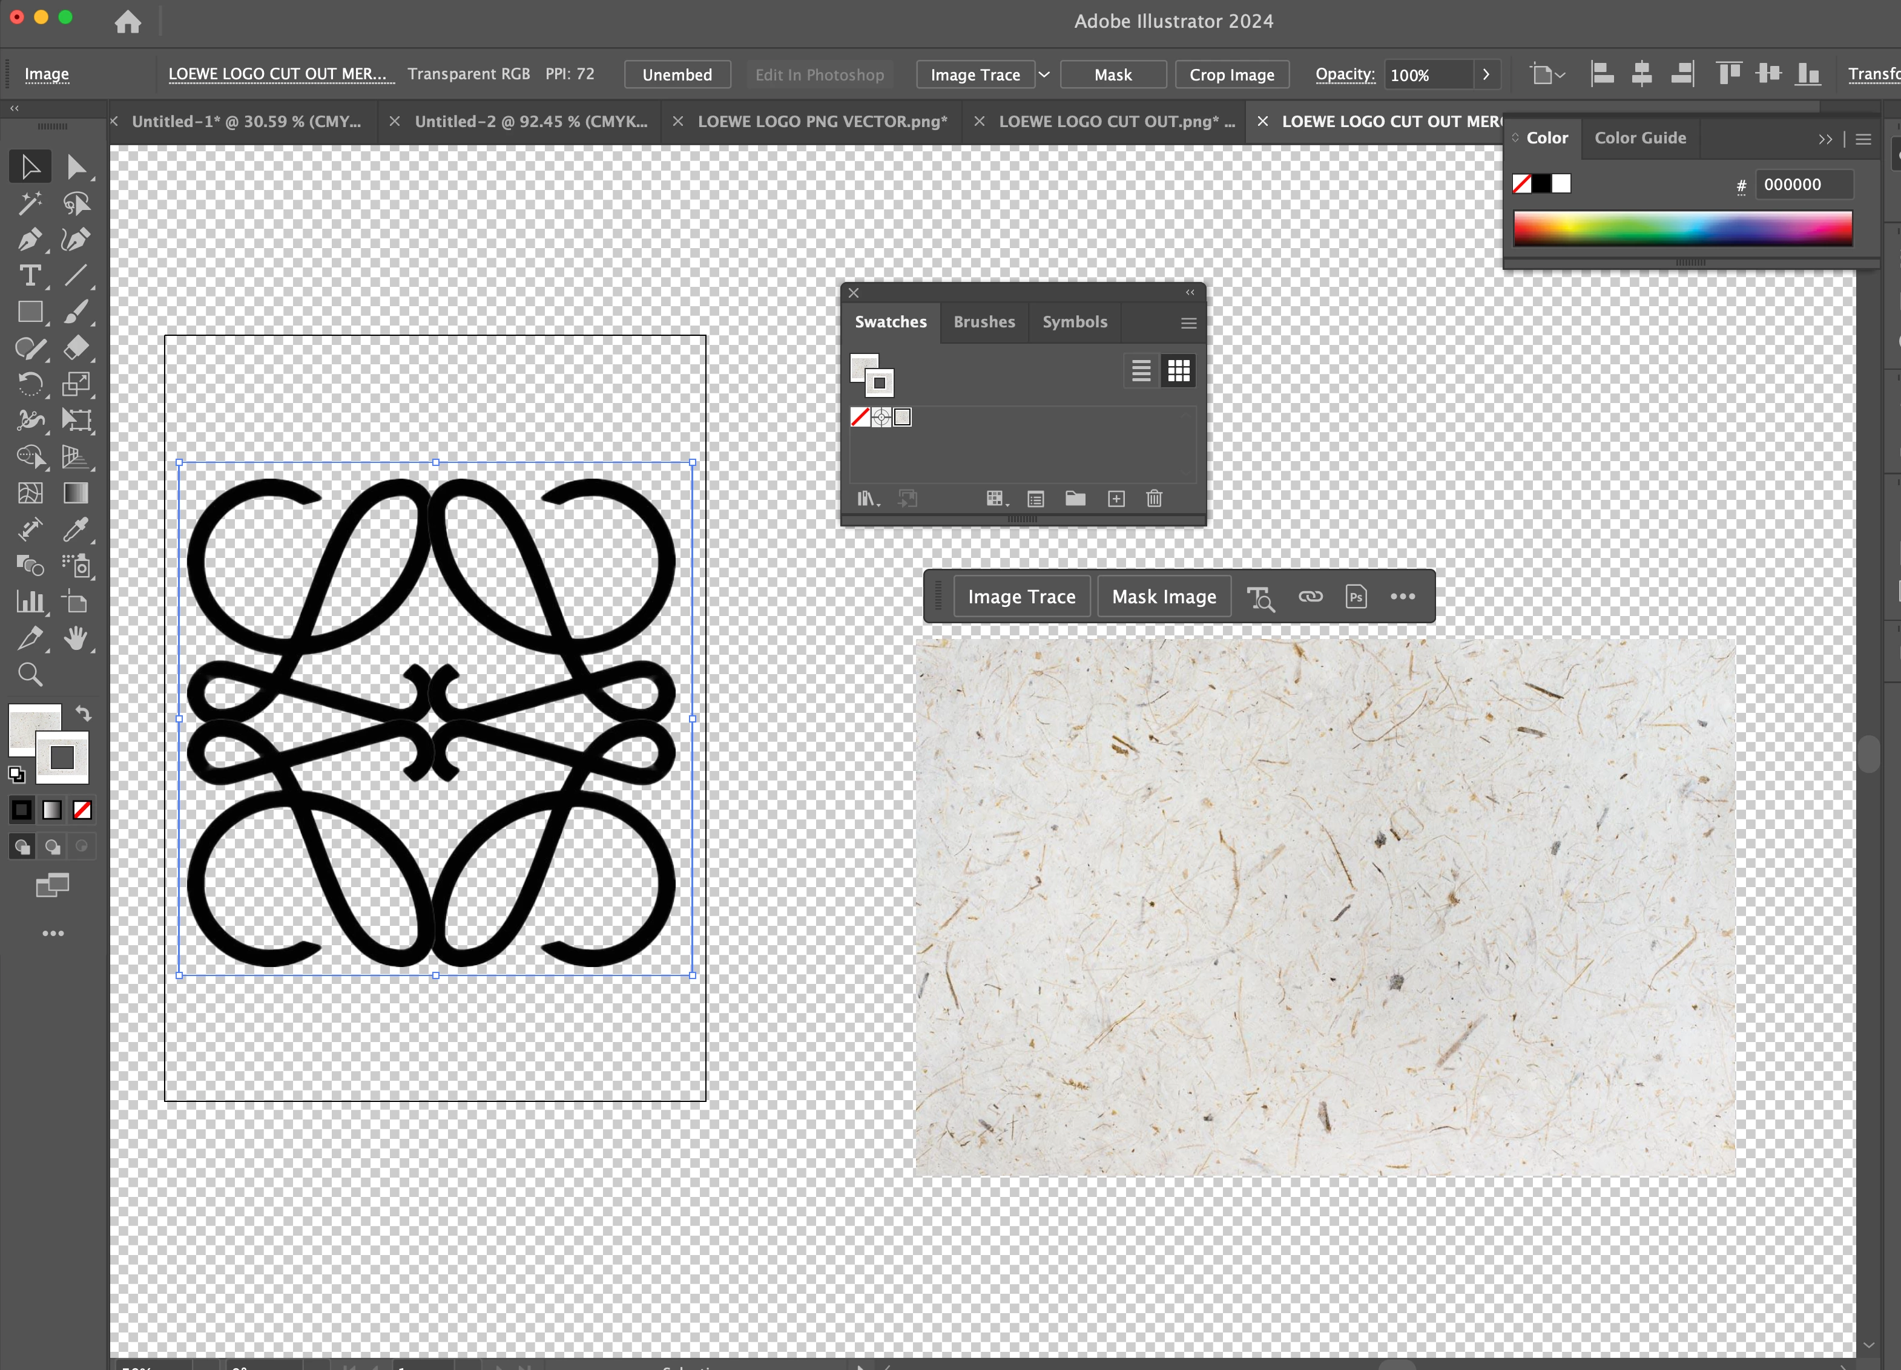Click the Unembed button
The height and width of the screenshot is (1370, 1901).
[676, 74]
